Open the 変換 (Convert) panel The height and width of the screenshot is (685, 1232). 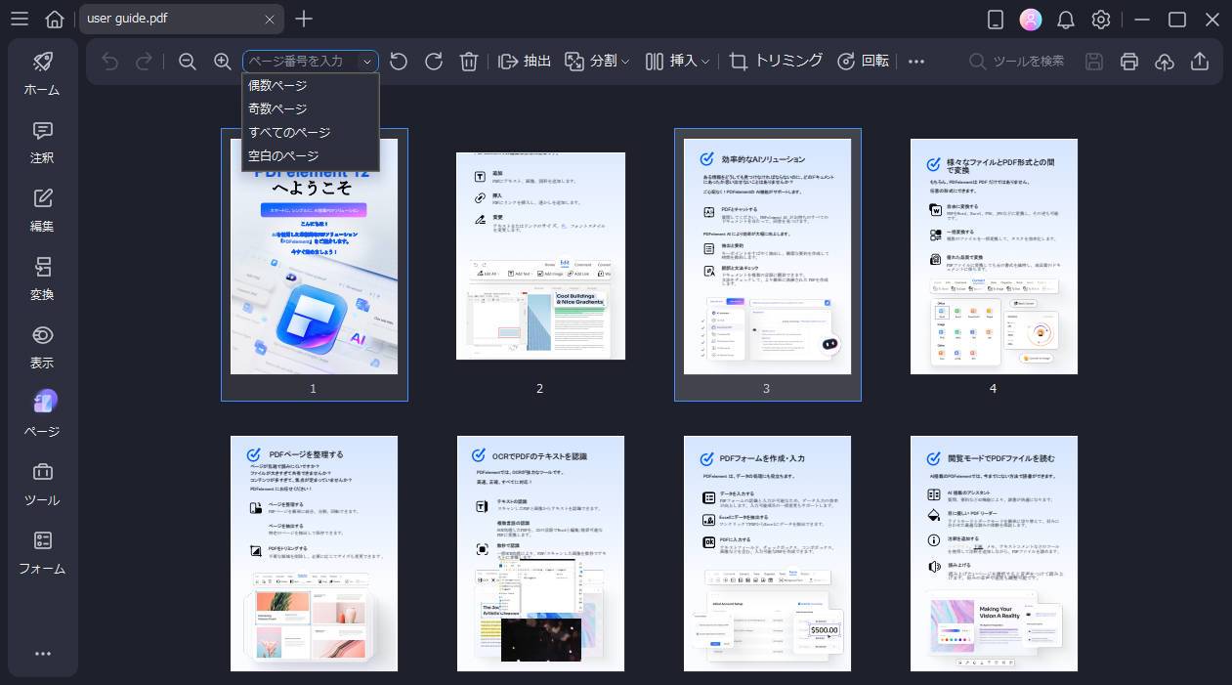tap(41, 280)
